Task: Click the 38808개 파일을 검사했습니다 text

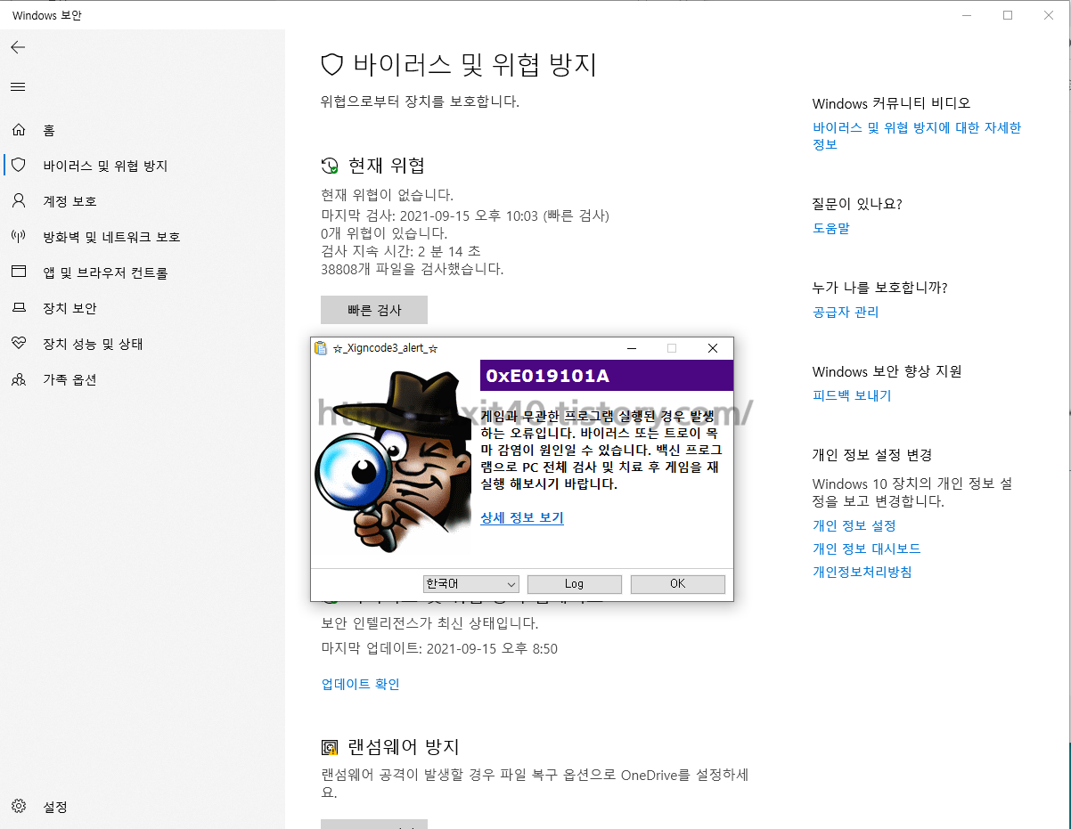Action: (x=413, y=269)
